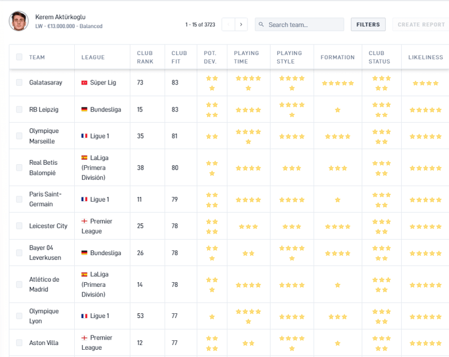Check the Real Betis Balompié checkbox
449x357 pixels.
(x=19, y=168)
